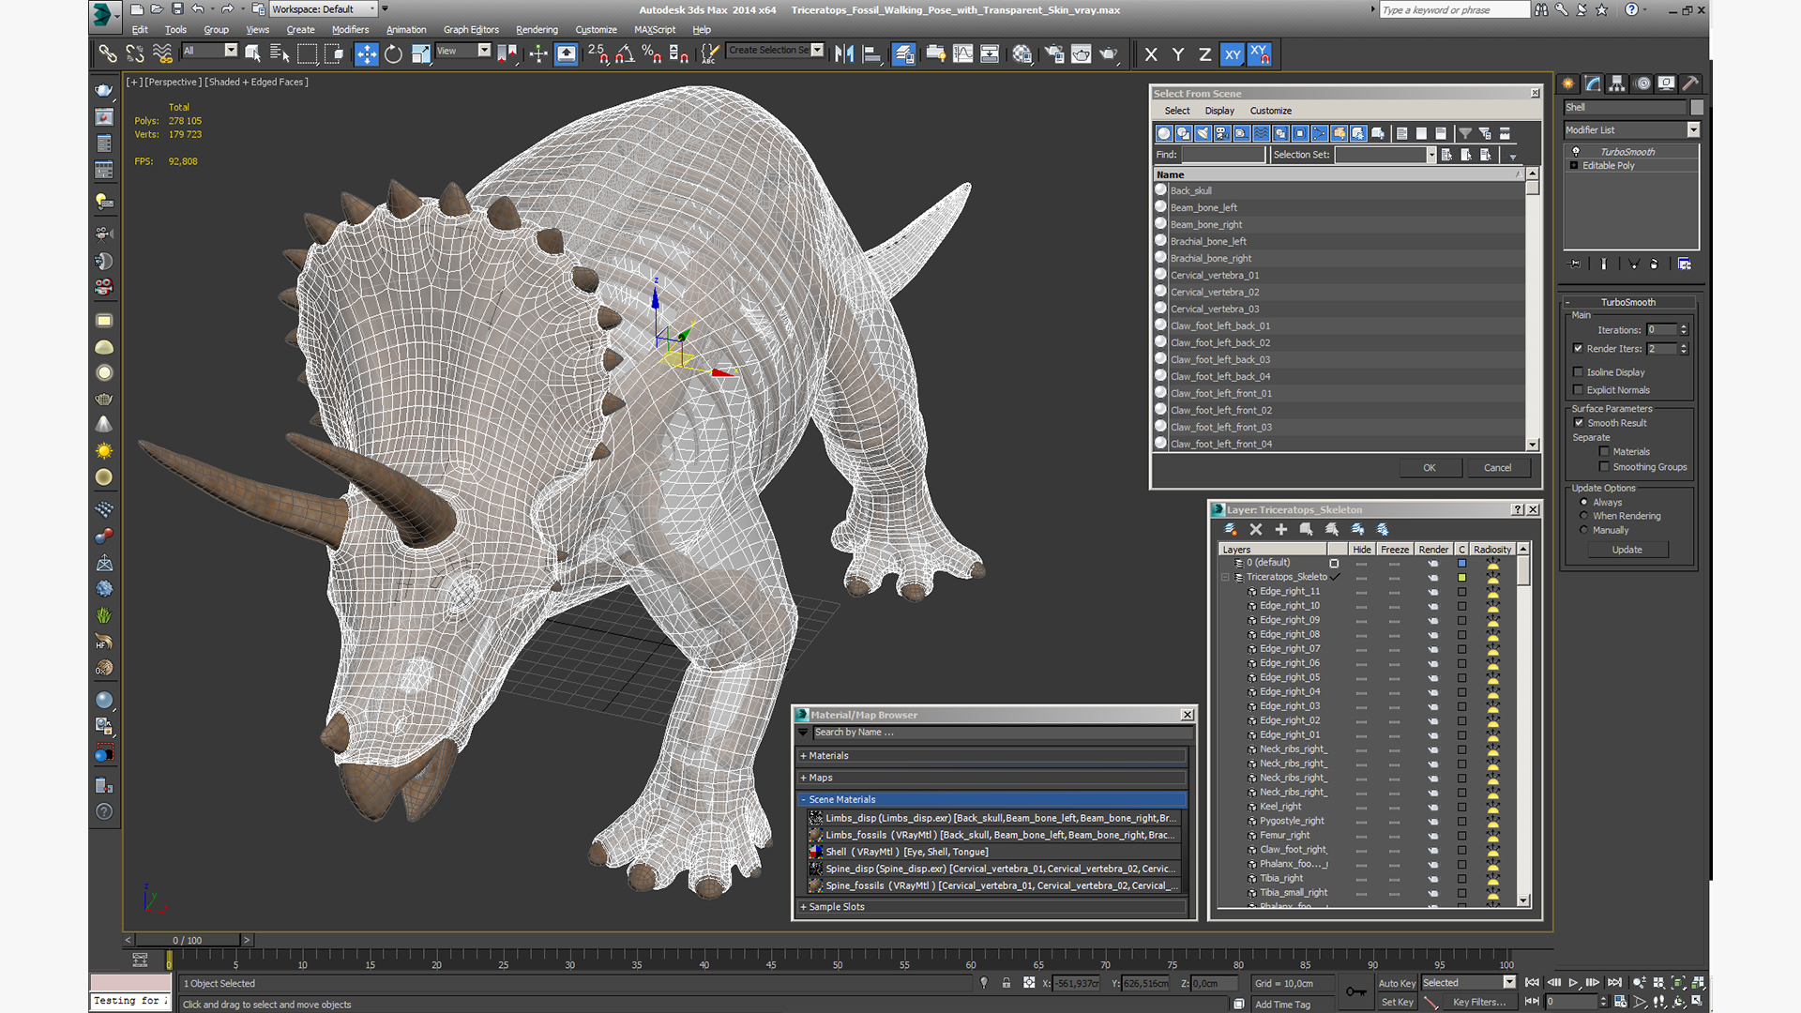Collapse the Scene Materials group
1801x1013 pixels.
pos(992,799)
